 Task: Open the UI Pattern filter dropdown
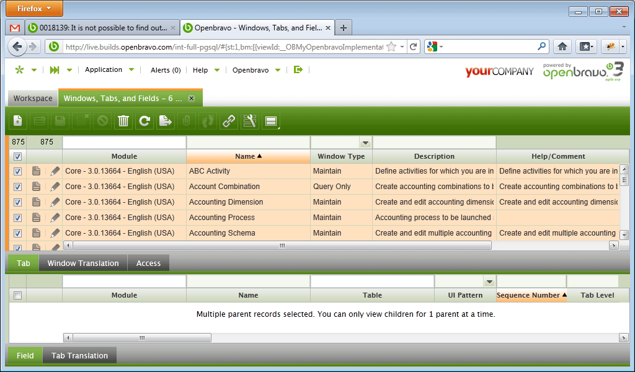click(489, 281)
